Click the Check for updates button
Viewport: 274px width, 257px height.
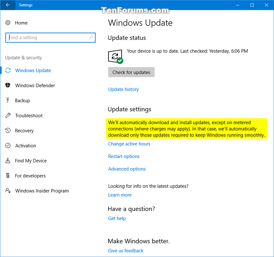[131, 72]
